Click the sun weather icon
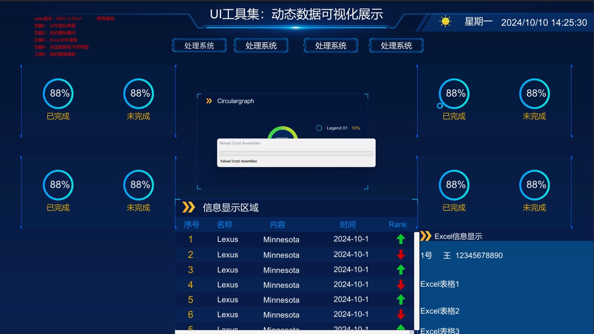The image size is (594, 334). [x=445, y=21]
